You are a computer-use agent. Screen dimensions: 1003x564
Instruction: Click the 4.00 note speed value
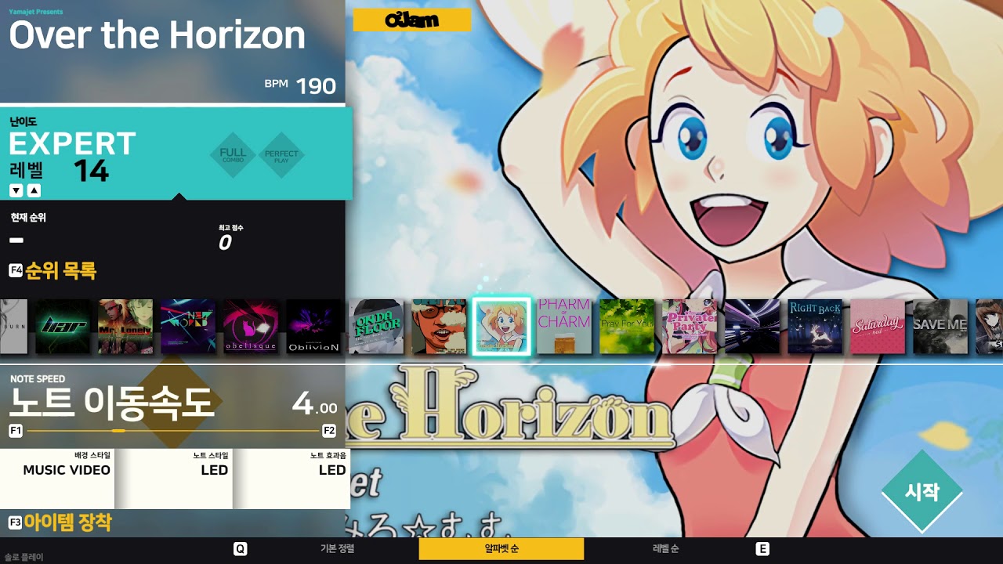coord(314,403)
